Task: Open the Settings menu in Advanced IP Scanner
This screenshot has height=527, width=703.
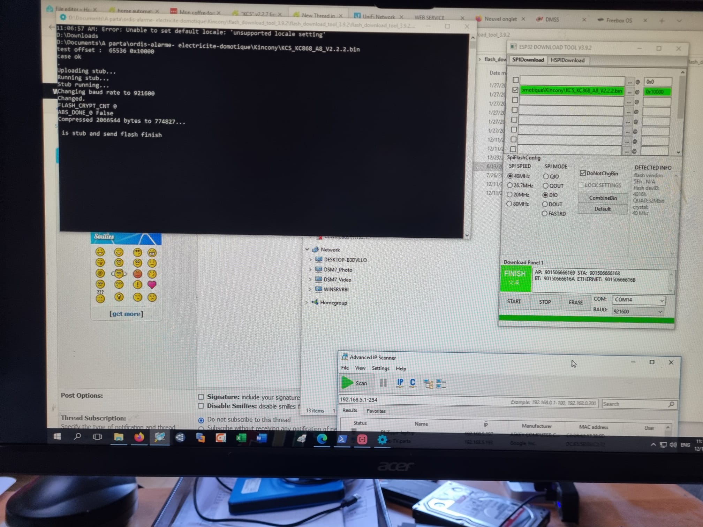Action: point(380,368)
